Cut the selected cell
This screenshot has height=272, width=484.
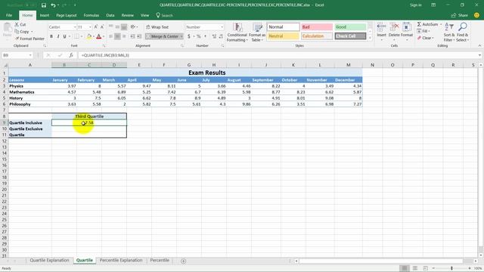coord(20,24)
